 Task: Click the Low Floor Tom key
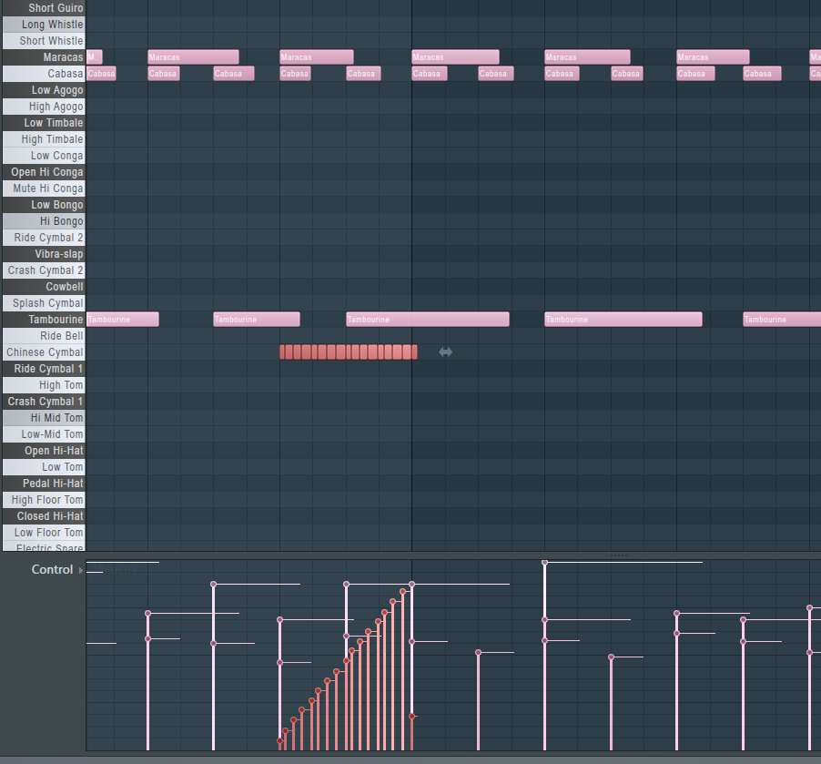pyautogui.click(x=44, y=533)
